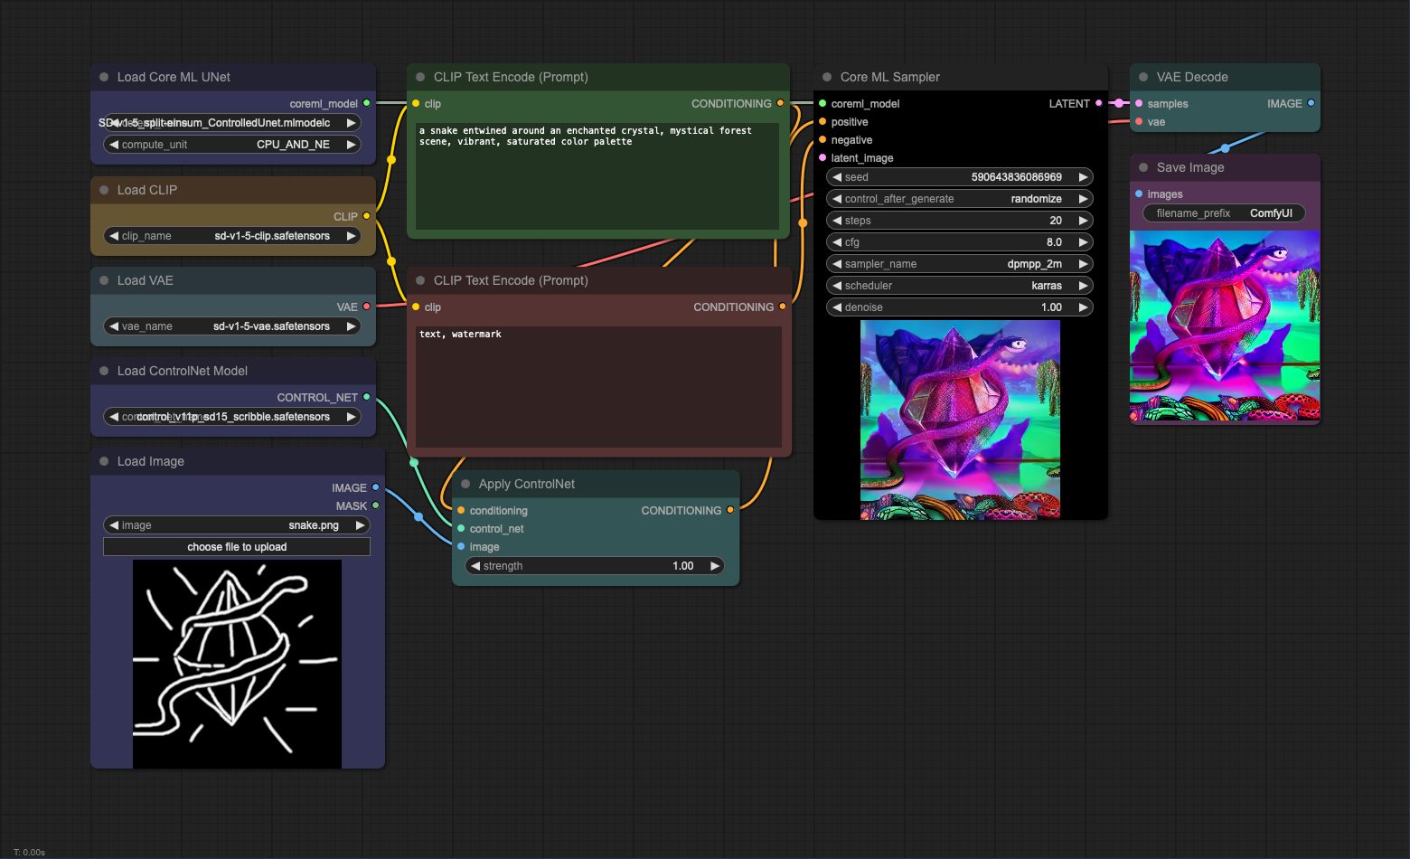Open control_after_generate randomize dropdown
Screen dimensions: 1410x859
tap(960, 199)
